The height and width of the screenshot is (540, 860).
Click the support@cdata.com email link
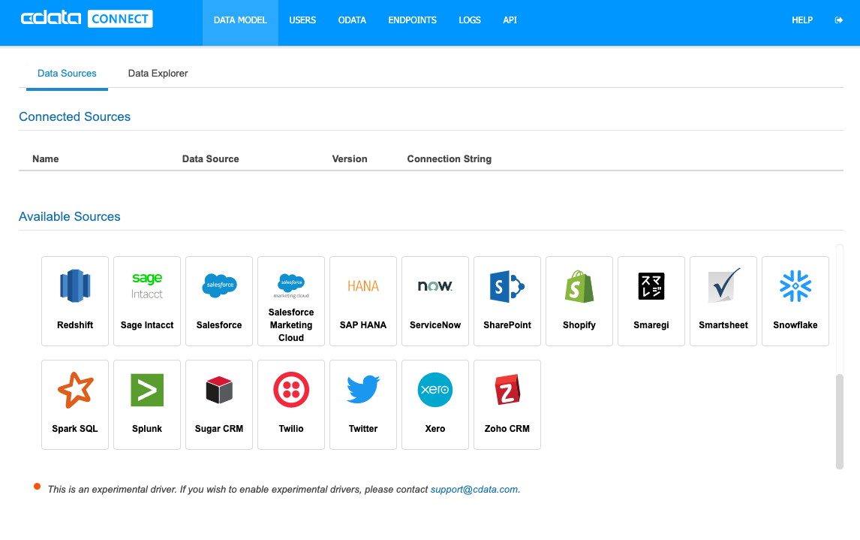tap(474, 490)
